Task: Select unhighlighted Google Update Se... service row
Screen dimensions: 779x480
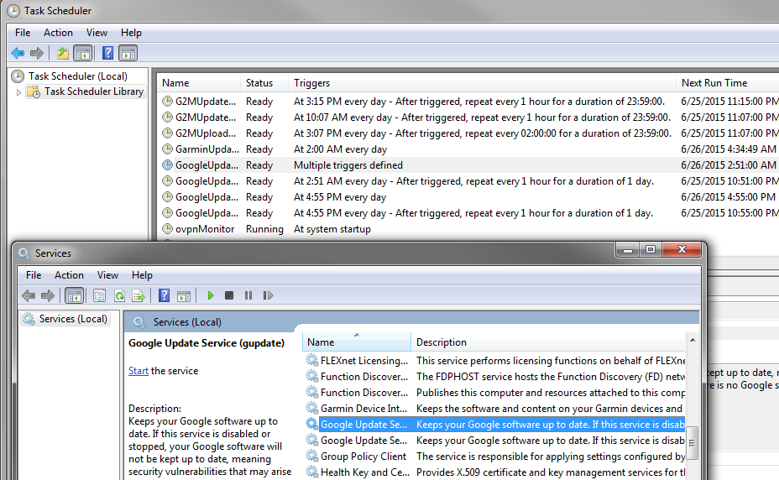Action: point(494,440)
